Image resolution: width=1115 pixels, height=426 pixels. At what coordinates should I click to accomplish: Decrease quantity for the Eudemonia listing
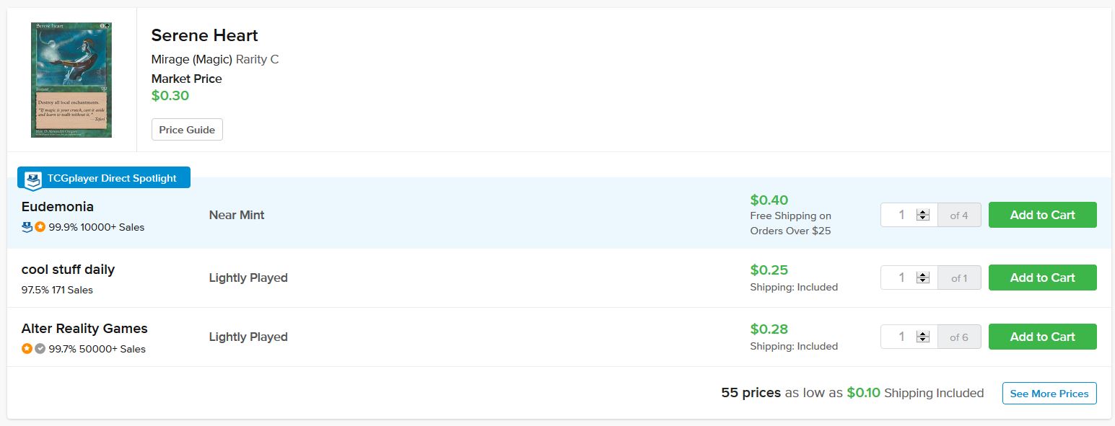pyautogui.click(x=922, y=218)
